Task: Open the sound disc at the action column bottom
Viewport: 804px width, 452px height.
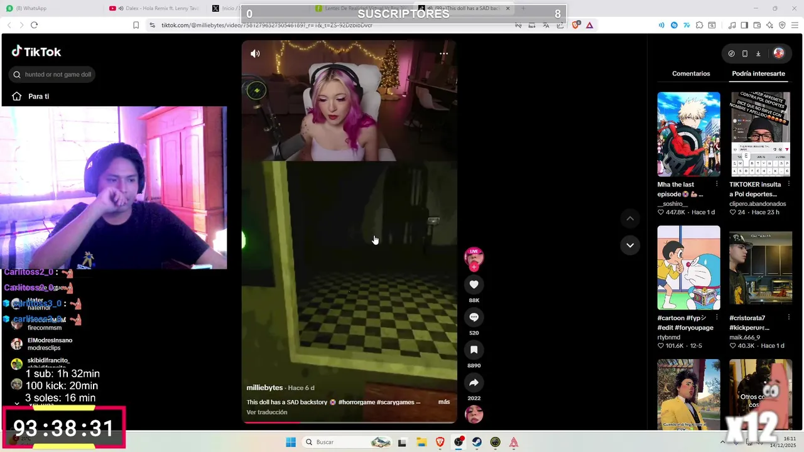Action: pyautogui.click(x=474, y=415)
